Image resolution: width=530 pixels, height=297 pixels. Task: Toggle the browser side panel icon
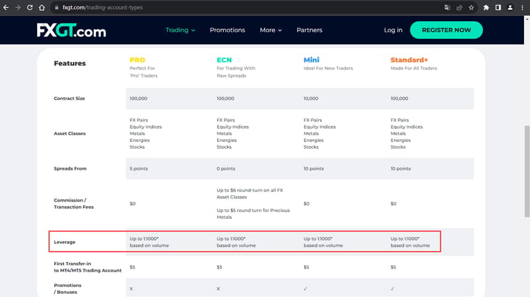point(498,7)
